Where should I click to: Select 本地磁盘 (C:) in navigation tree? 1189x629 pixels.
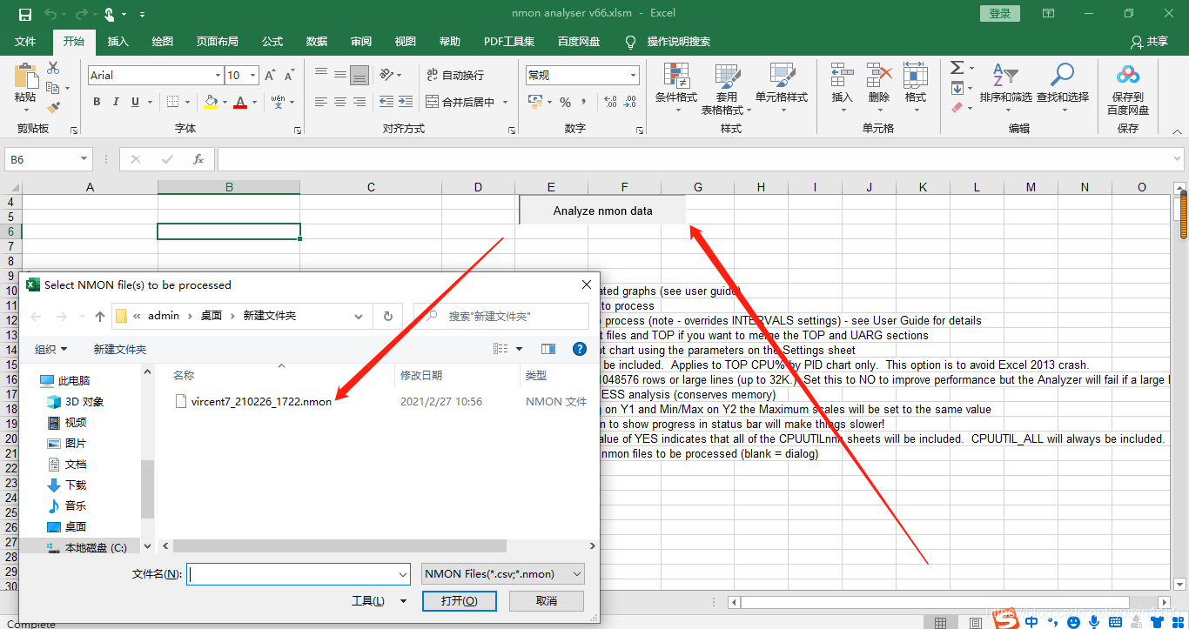click(x=87, y=548)
